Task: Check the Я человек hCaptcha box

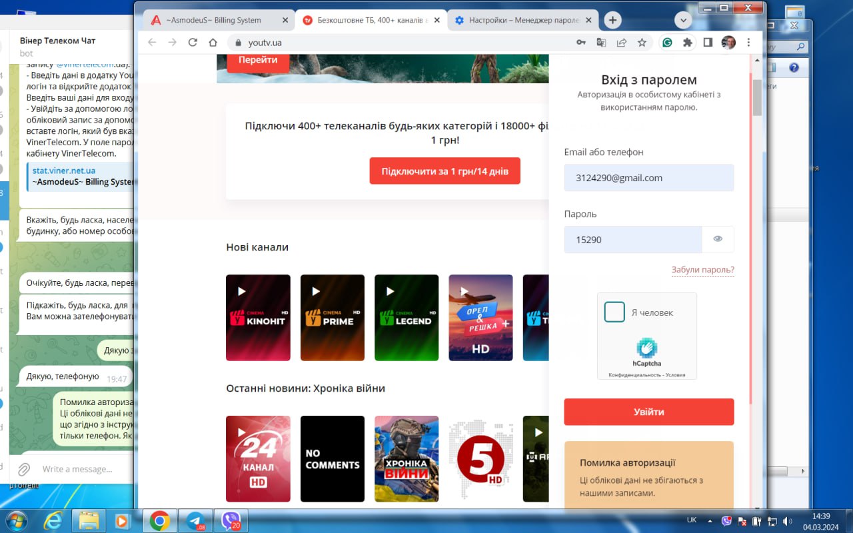Action: click(x=614, y=312)
